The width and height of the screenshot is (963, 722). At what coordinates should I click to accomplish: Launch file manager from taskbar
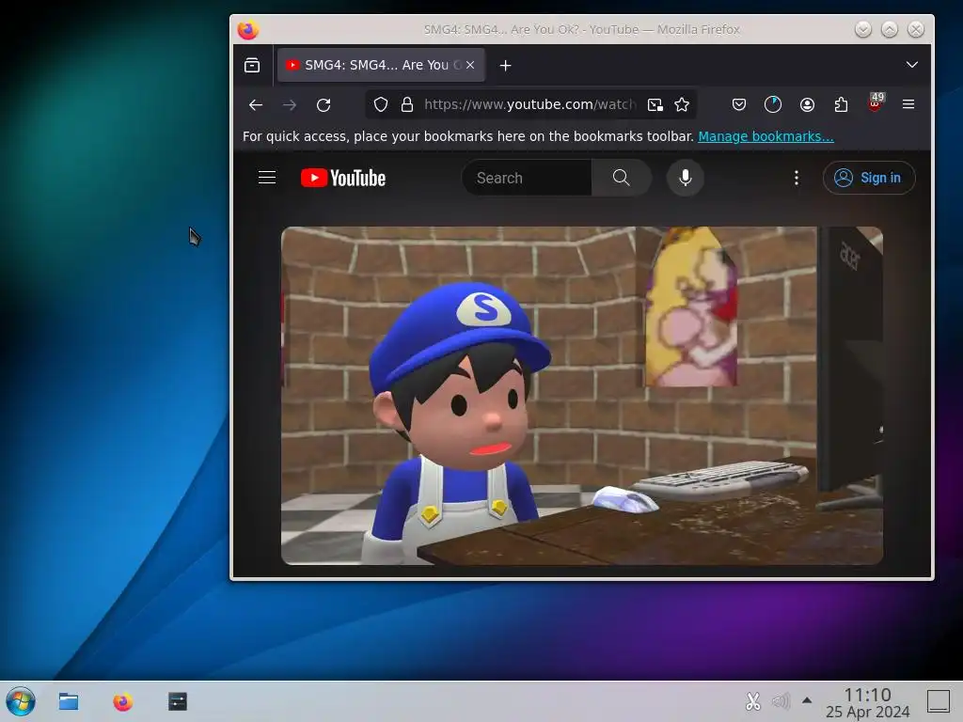tap(68, 701)
